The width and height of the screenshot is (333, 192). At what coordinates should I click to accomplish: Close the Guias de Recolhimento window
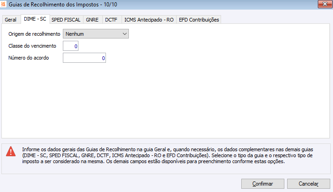click(x=325, y=4)
